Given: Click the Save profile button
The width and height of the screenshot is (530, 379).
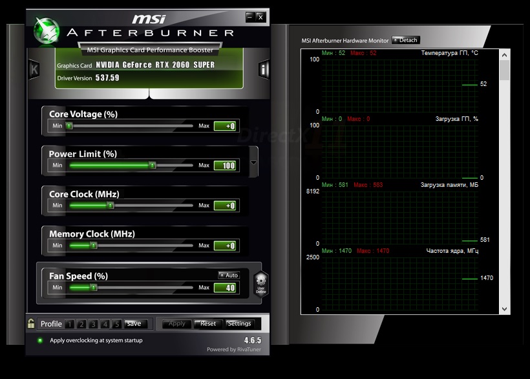Looking at the screenshot, I should pos(136,324).
